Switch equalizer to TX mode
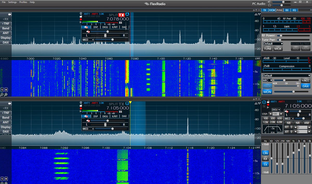The width and height of the screenshot is (312, 184). coord(265,165)
